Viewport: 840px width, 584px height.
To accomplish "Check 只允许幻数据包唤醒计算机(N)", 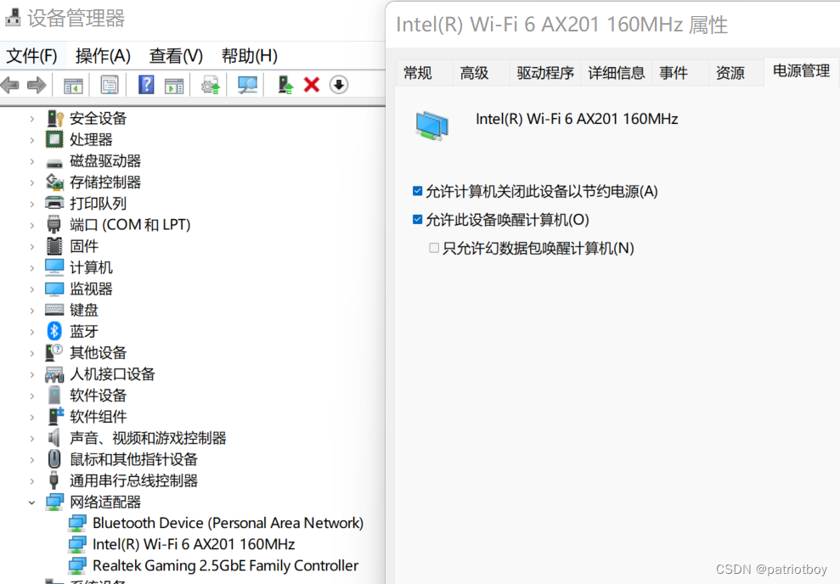I will pos(434,248).
